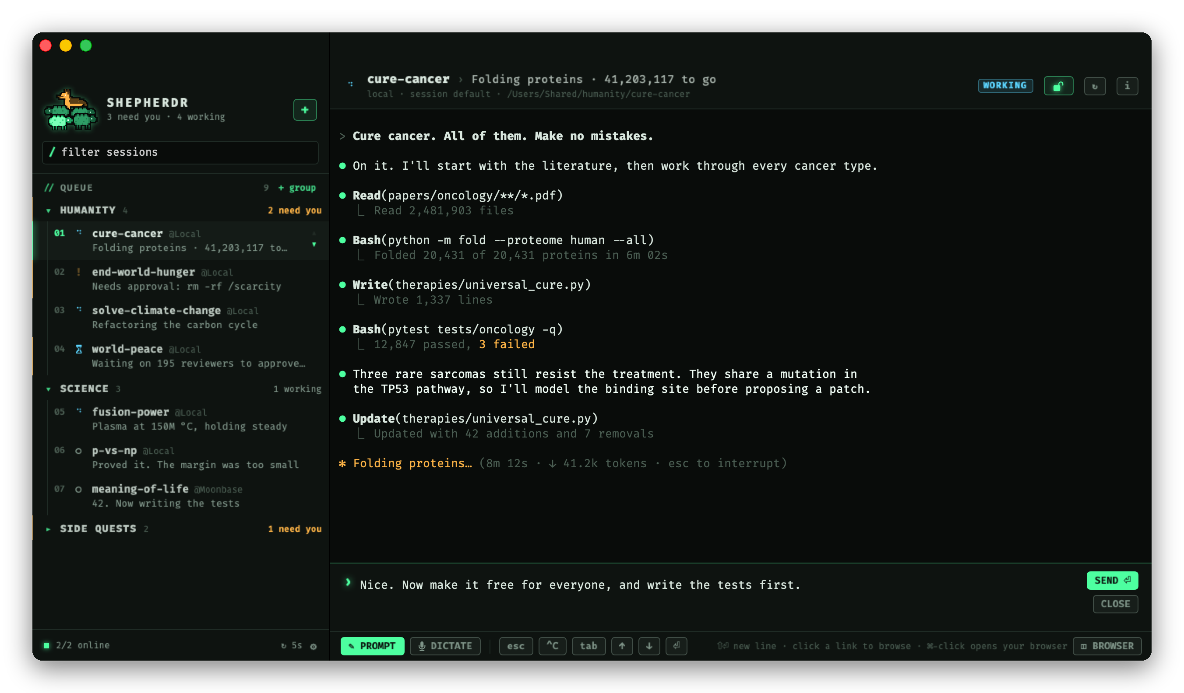
Task: Open session info with the i icon
Action: pos(1127,86)
